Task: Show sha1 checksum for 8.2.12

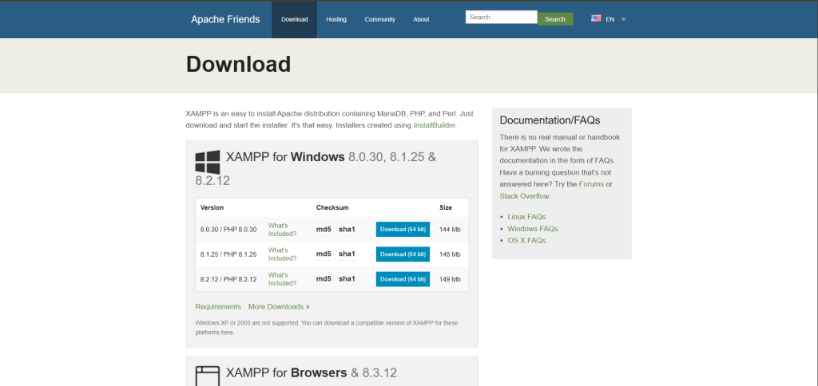Action: coord(347,278)
